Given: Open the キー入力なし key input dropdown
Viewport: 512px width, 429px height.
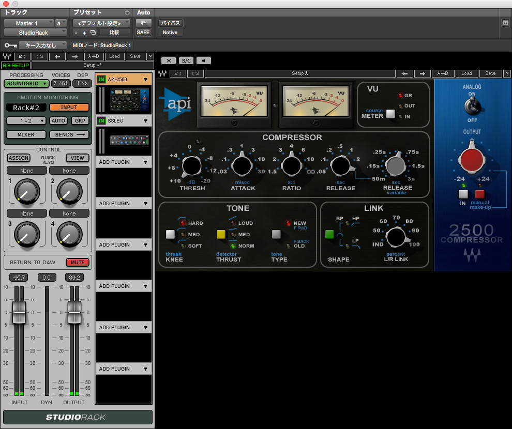Looking at the screenshot, I should pos(42,45).
